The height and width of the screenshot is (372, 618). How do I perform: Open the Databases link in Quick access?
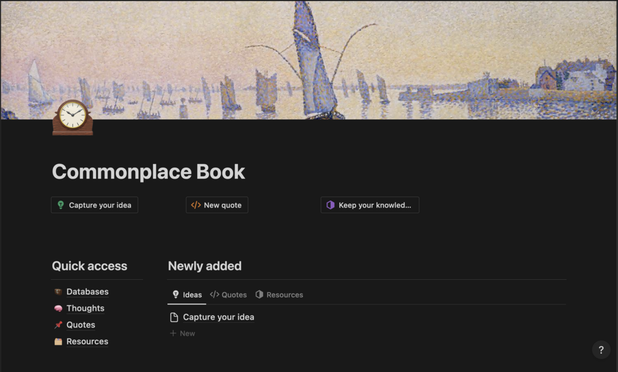pyautogui.click(x=87, y=292)
